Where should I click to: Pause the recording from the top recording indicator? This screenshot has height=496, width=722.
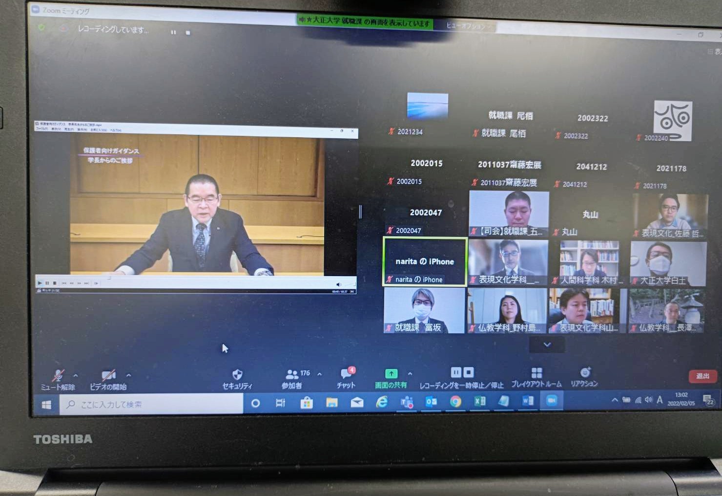click(x=173, y=32)
